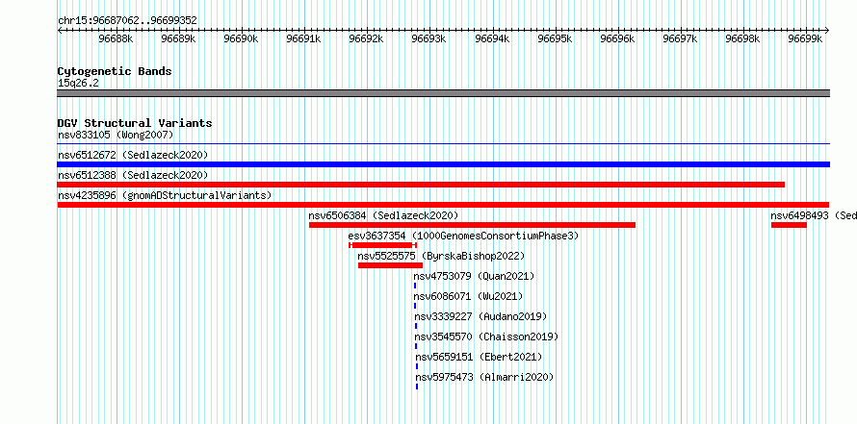
Task: Click the 96695k ruler tick label
Action: [555, 38]
